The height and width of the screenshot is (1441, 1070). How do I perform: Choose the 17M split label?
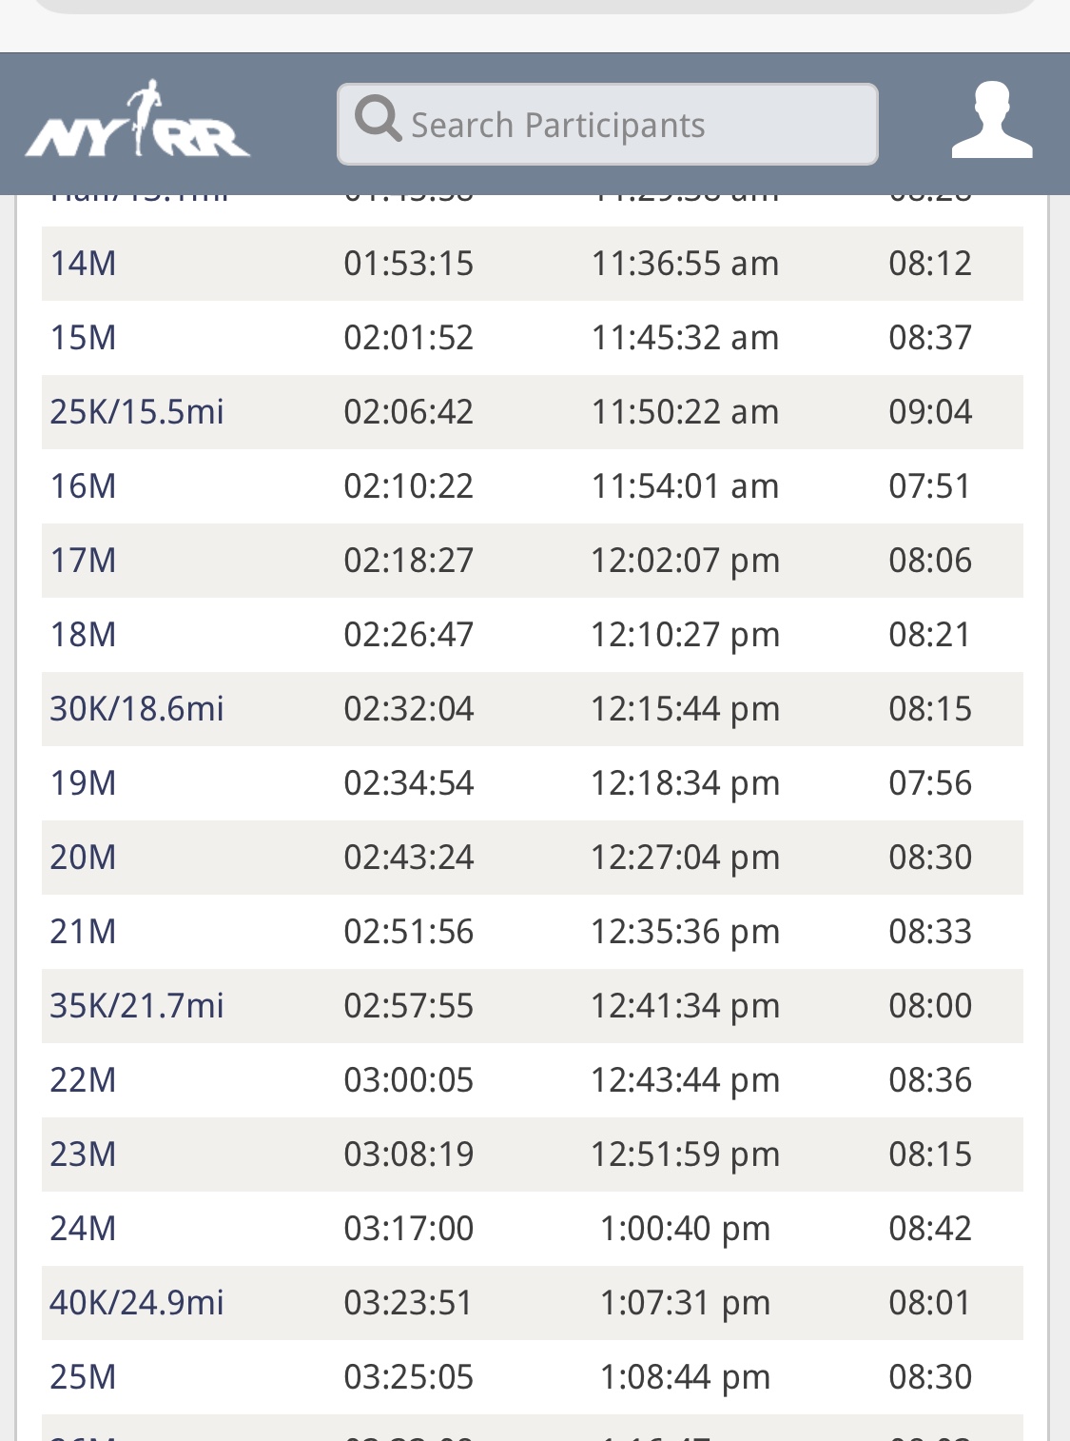point(84,561)
